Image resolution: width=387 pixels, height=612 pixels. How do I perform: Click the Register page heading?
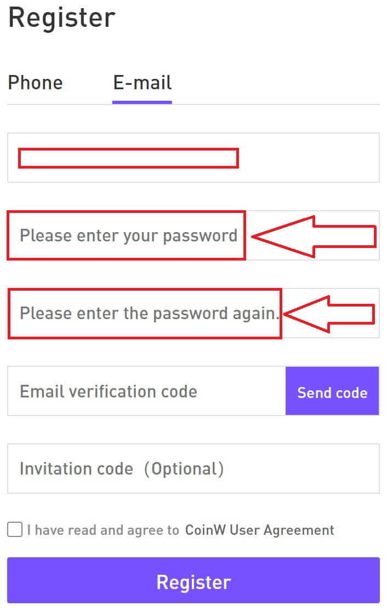click(x=62, y=18)
